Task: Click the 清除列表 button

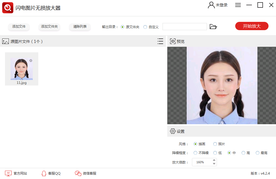Action: tap(80, 27)
